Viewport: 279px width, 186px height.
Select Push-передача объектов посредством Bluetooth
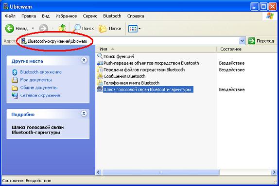(151, 63)
